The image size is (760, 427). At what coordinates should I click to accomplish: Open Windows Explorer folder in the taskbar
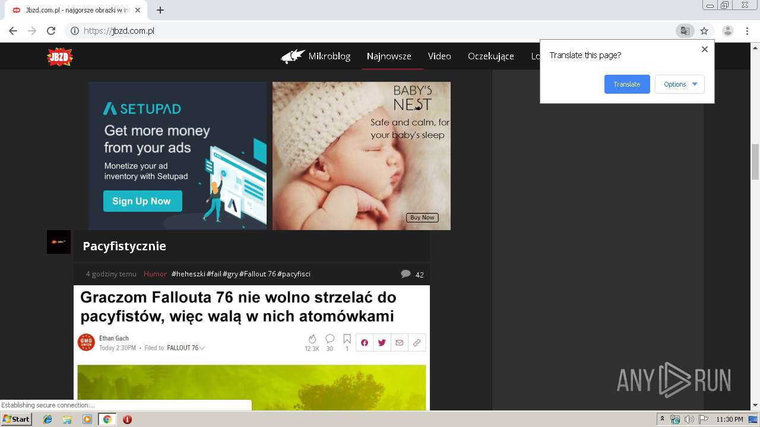click(x=67, y=419)
